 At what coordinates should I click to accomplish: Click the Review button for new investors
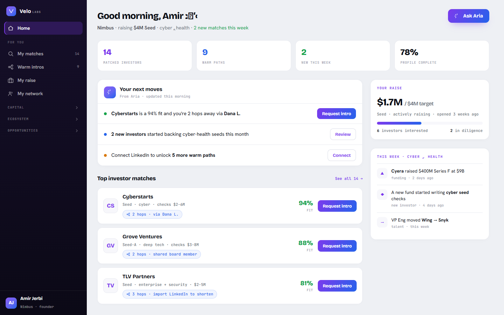(x=343, y=134)
